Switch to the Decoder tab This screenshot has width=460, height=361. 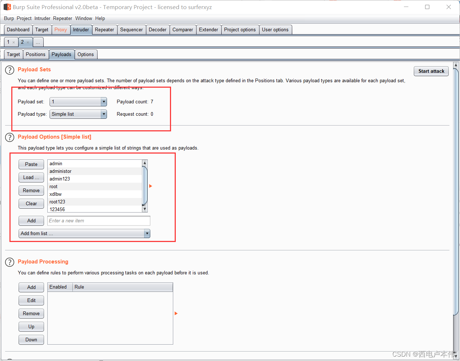pyautogui.click(x=158, y=30)
